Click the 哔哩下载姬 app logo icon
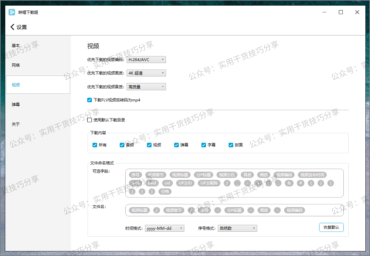 (12, 12)
